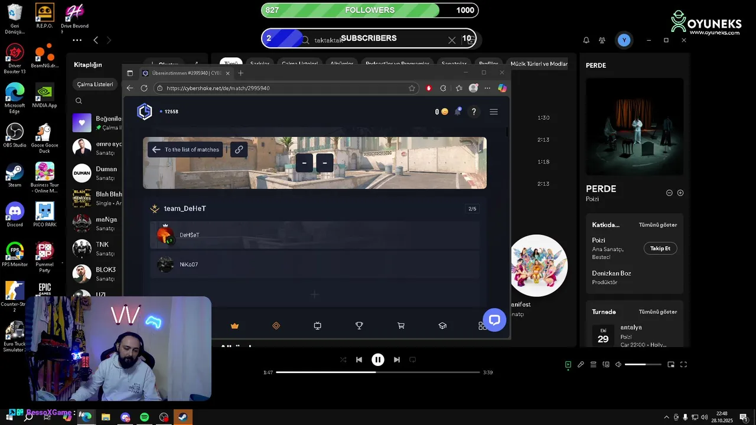Open BLOK3 artist in library
Viewport: 756px width, 425px height.
click(x=97, y=274)
